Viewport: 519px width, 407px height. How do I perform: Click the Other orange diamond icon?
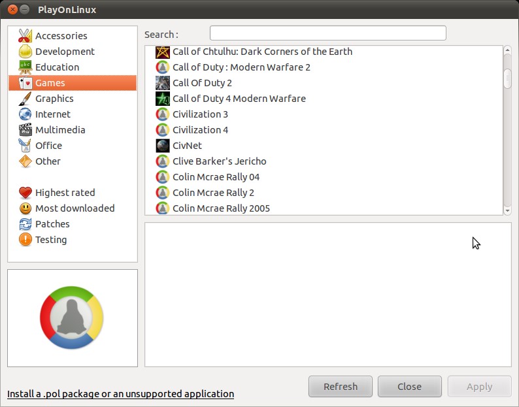tap(25, 161)
